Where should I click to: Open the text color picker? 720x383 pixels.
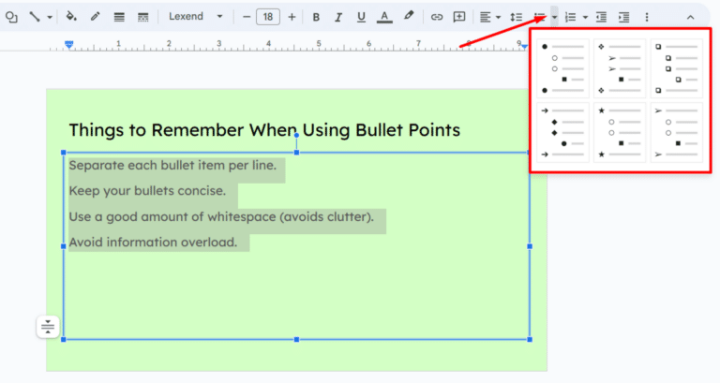(384, 17)
